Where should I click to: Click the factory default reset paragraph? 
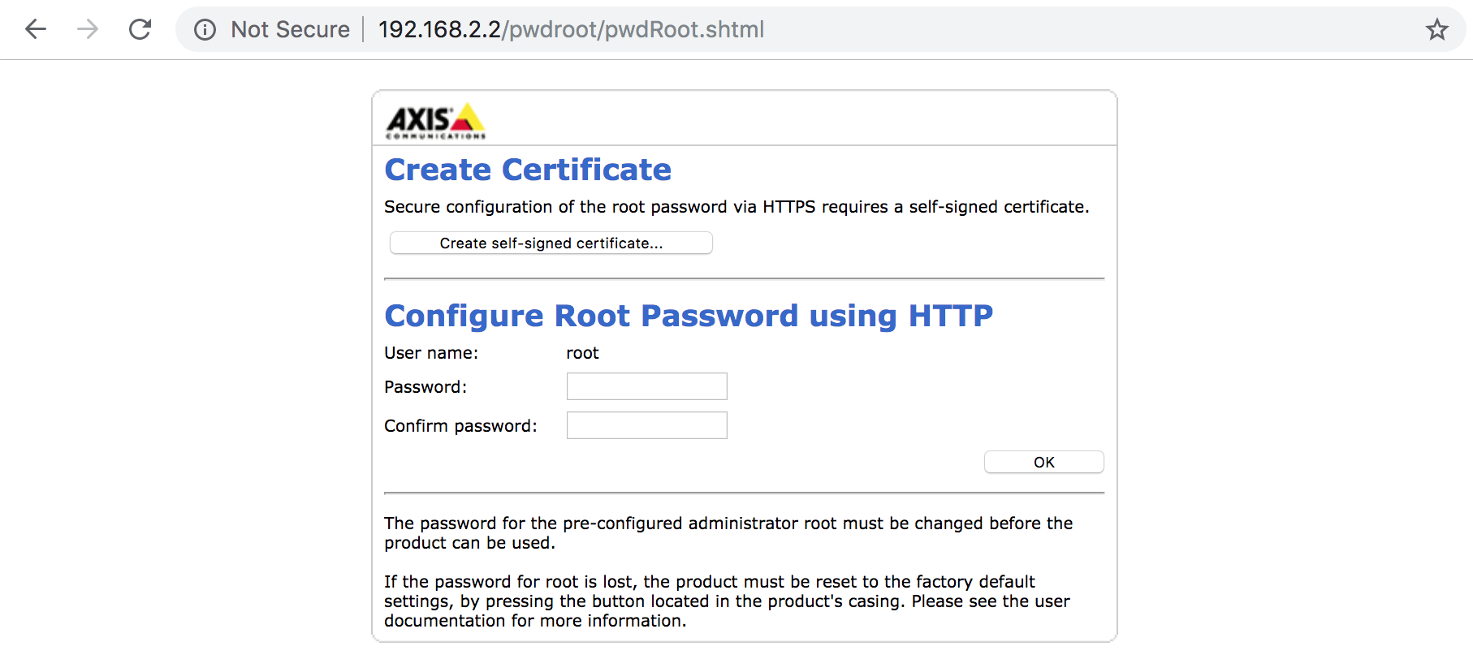(726, 601)
